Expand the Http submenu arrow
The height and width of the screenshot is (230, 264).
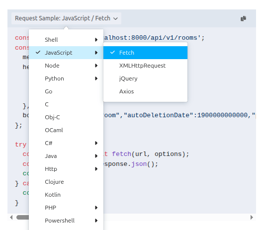pyautogui.click(x=96, y=169)
